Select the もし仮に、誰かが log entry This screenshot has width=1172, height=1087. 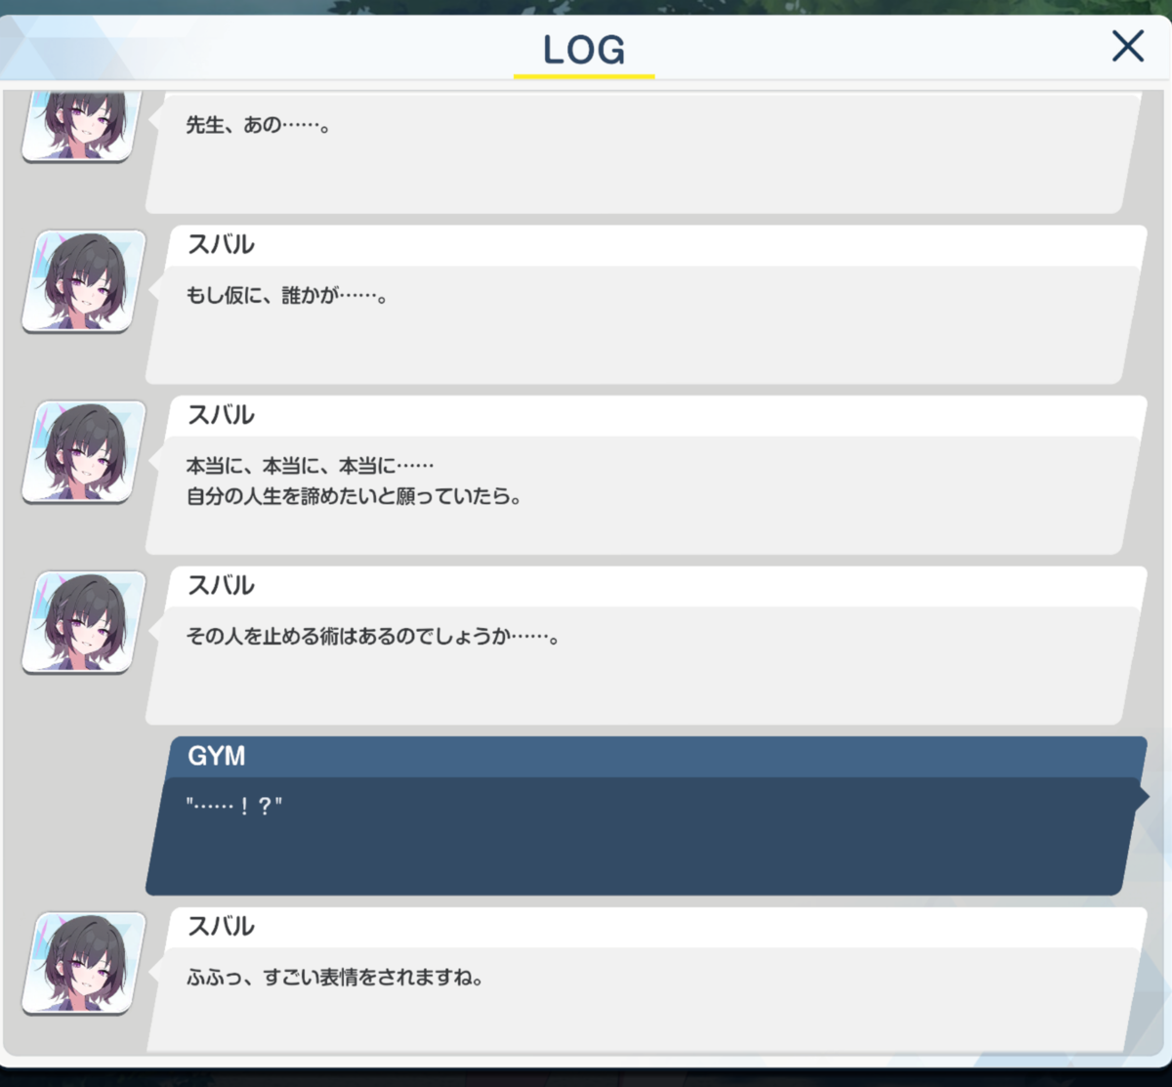[645, 306]
